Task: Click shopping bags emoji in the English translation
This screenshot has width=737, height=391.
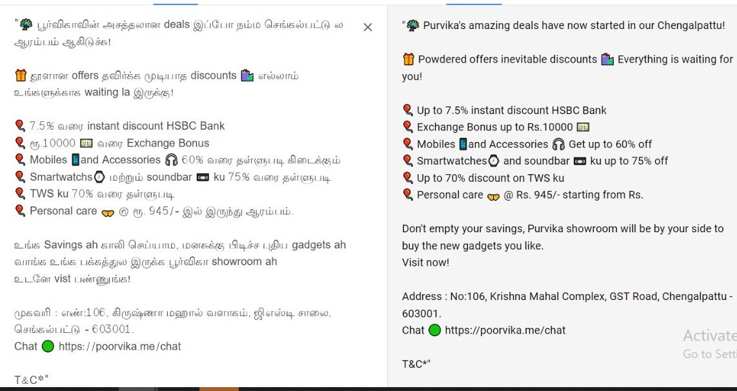Action: 607,59
